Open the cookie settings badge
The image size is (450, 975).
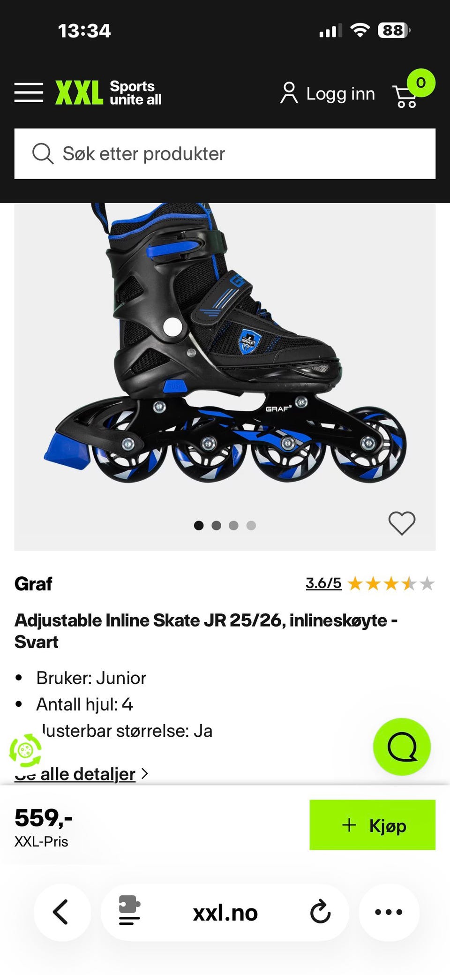click(25, 750)
